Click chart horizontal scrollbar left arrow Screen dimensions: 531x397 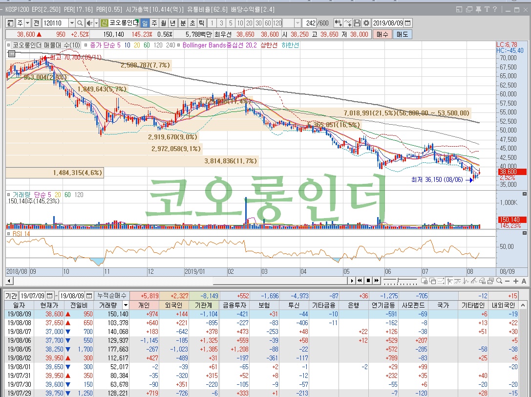9,281
